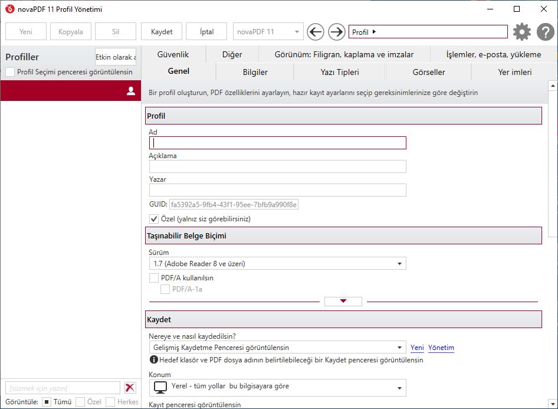The width and height of the screenshot is (558, 409).
Task: Click the Kaydet section header
Action: point(343,319)
